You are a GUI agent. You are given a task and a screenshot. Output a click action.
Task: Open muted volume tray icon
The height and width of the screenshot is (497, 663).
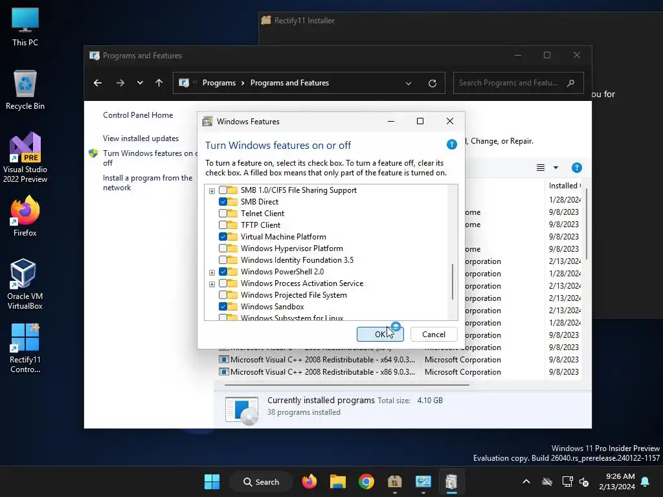point(584,481)
